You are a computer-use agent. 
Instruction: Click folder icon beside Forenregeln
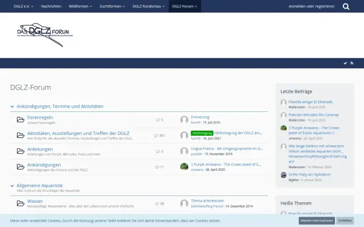(21, 119)
